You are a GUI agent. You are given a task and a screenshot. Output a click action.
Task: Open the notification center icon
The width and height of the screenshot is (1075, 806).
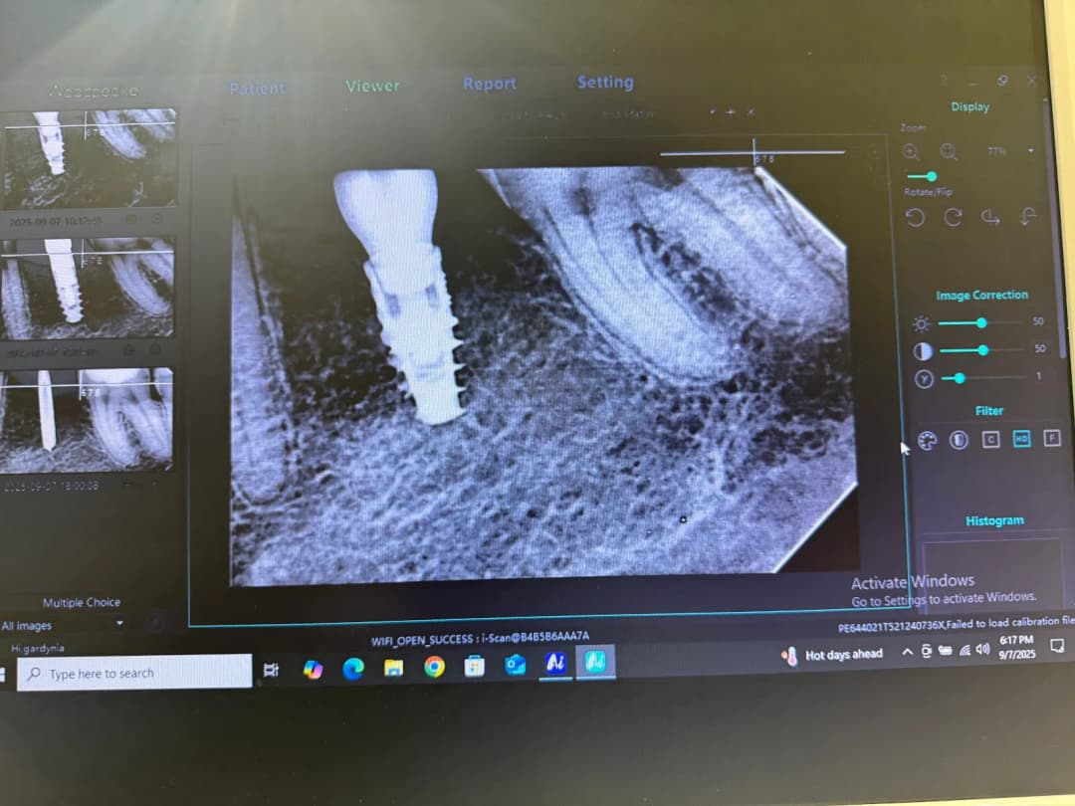click(x=1056, y=646)
